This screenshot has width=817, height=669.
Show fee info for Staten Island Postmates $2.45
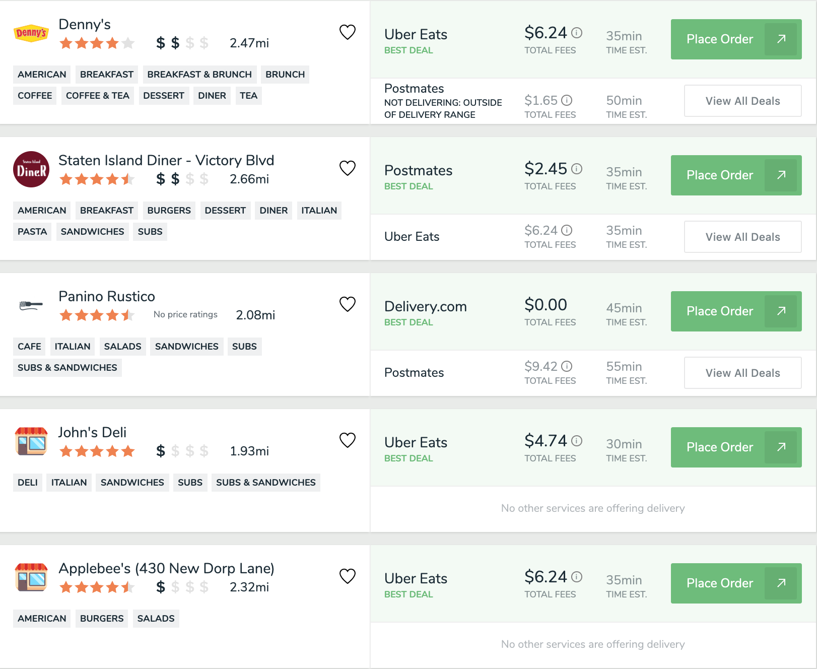pos(577,169)
